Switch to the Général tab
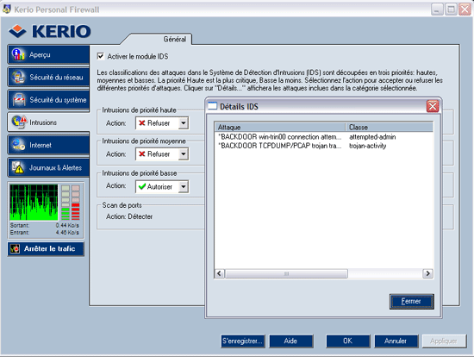 click(x=174, y=39)
